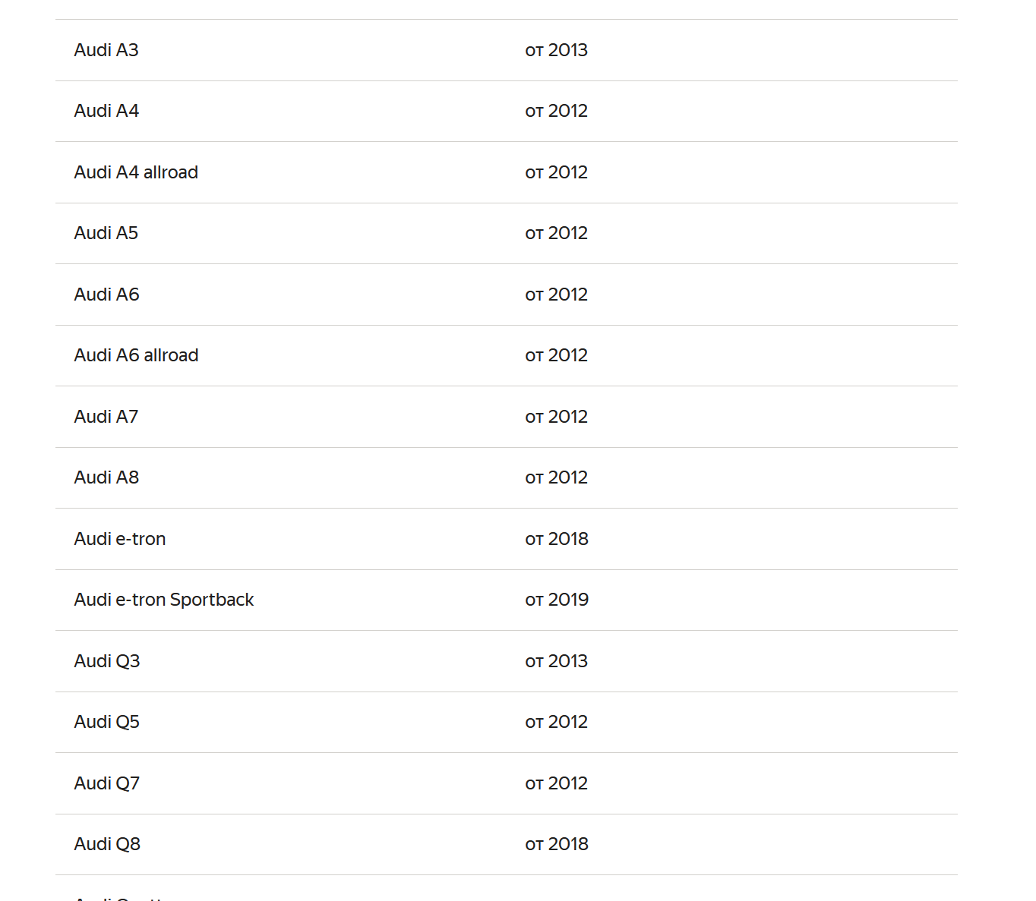Screen dimensions: 1036x901
Task: Click the Audi e-tron row
Action: coord(507,539)
